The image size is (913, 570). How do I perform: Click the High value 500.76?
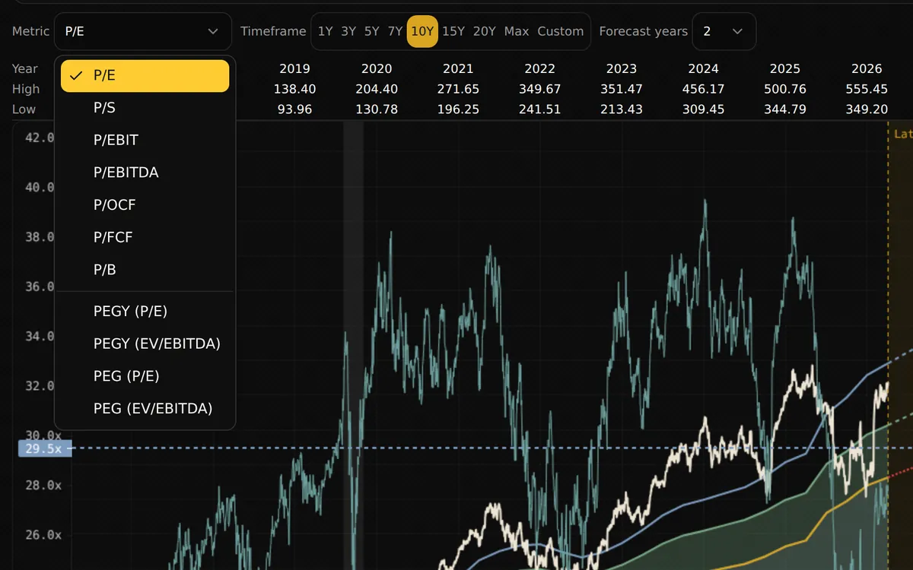(x=785, y=89)
